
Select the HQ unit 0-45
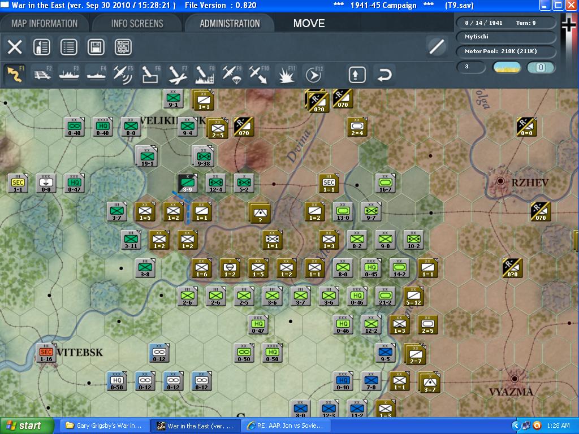coord(371,268)
